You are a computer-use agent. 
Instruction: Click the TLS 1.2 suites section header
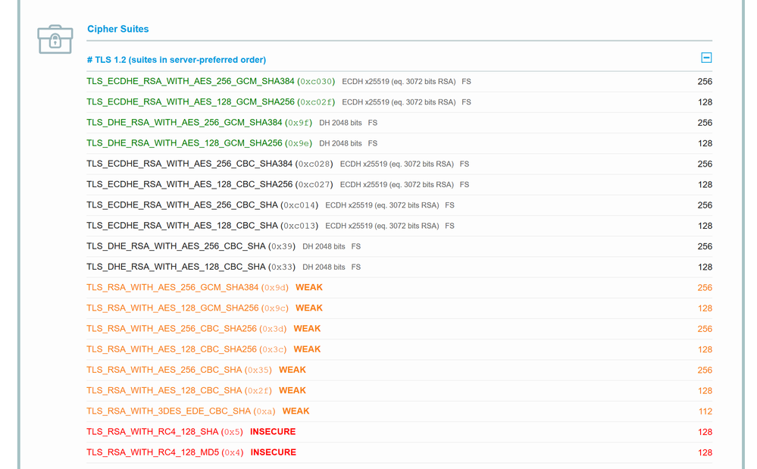click(176, 60)
